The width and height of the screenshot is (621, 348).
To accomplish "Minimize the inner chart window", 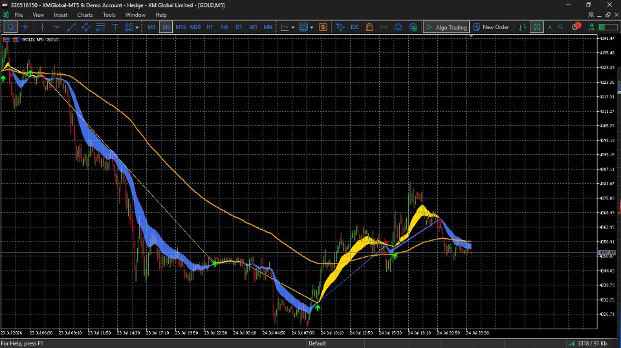I will tap(599, 15).
